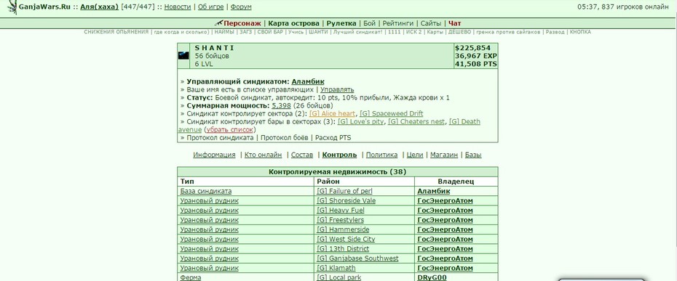Open ГосЭнергоАтом owner in Heavy Fuel row
This screenshot has height=281, width=677.
tap(445, 211)
